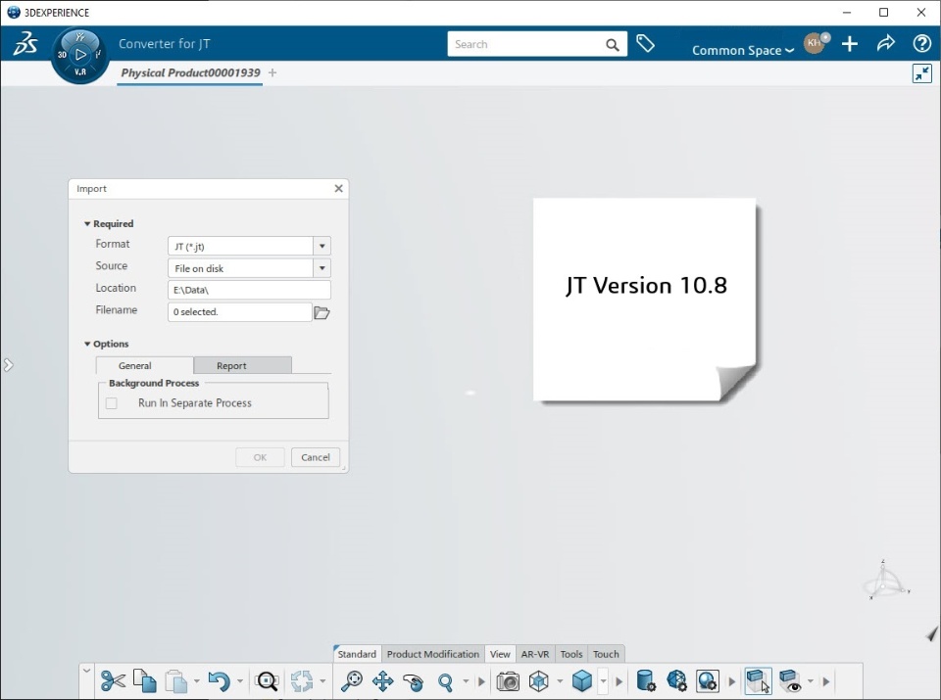The height and width of the screenshot is (700, 941).
Task: Click the database cylinder with gear icon
Action: pyautogui.click(x=645, y=680)
